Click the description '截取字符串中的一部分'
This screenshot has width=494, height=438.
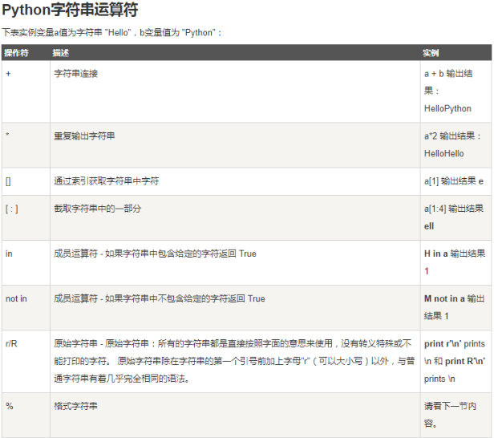coord(98,209)
